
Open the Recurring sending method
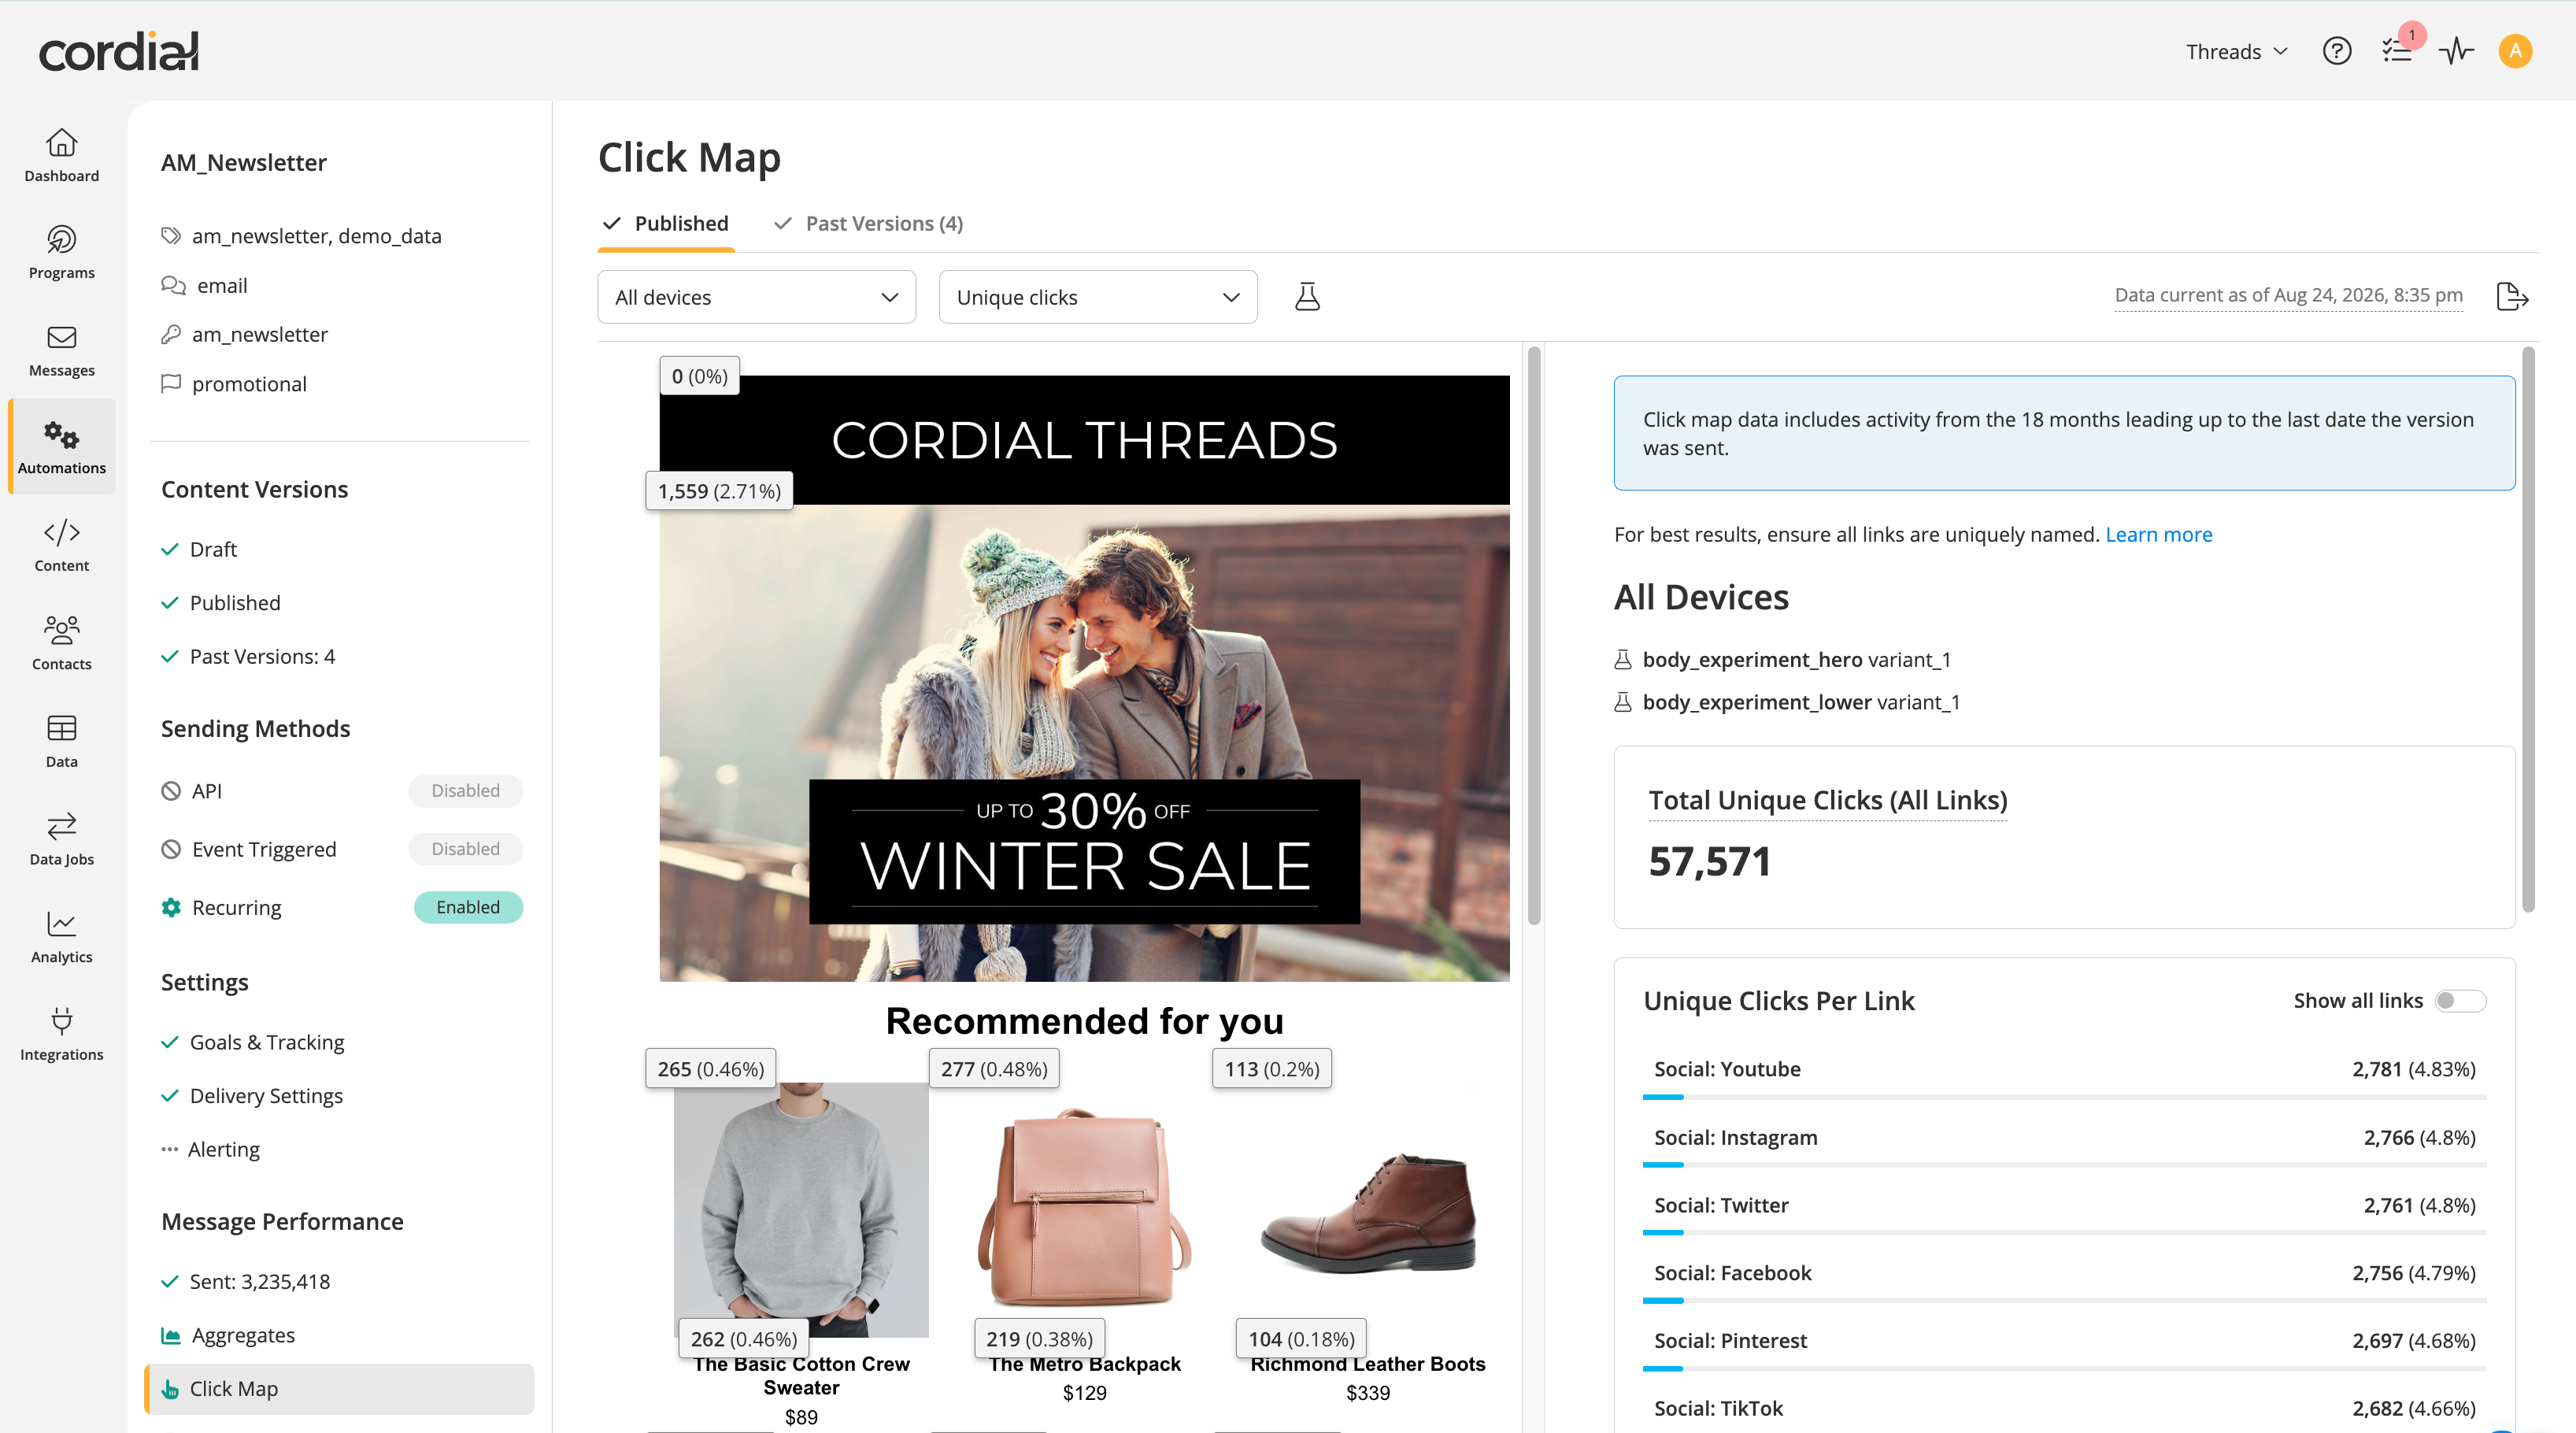(x=236, y=908)
